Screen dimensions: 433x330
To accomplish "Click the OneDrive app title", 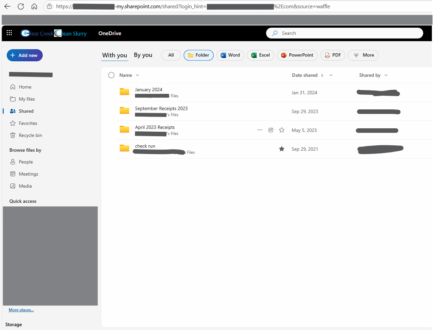I will pyautogui.click(x=110, y=33).
